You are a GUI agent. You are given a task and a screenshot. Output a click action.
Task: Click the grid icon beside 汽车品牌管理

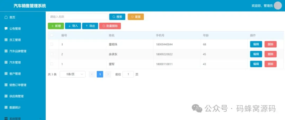point(6,51)
